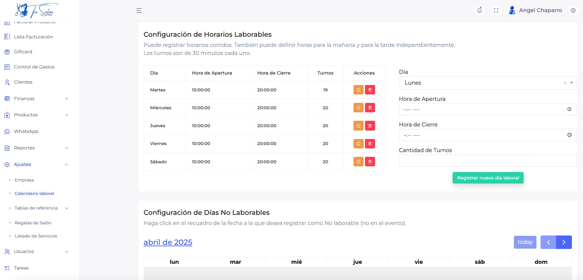
Task: Edit the Viernes schedule row
Action: 358,144
